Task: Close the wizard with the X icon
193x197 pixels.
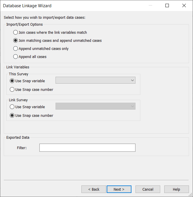Action: click(184, 5)
